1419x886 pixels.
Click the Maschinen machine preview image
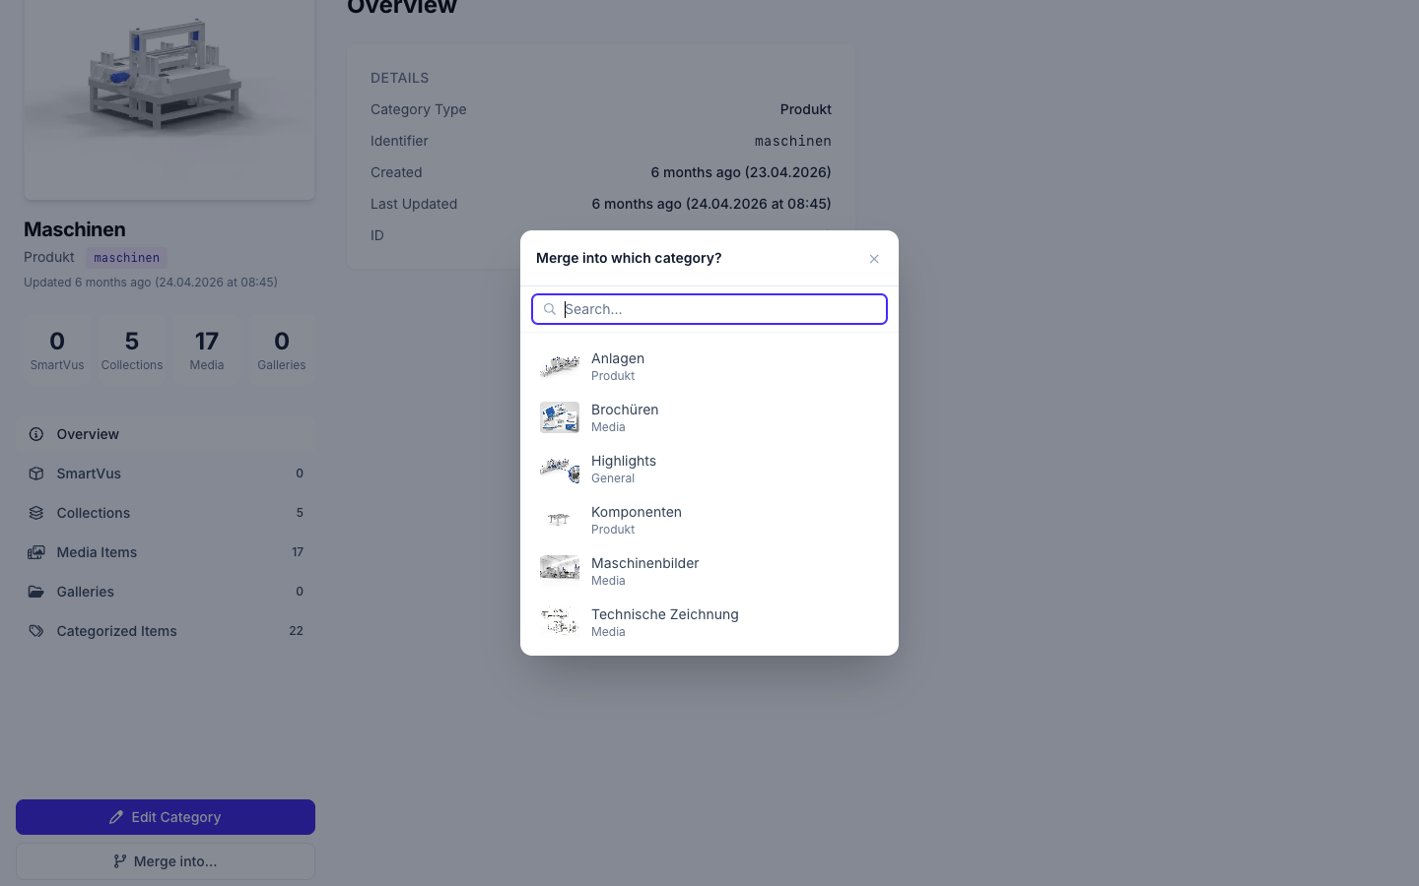(169, 98)
